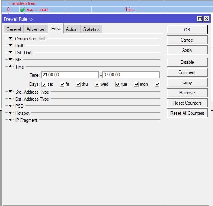Expand the IP Fragment section
The height and width of the screenshot is (206, 213).
click(10, 120)
